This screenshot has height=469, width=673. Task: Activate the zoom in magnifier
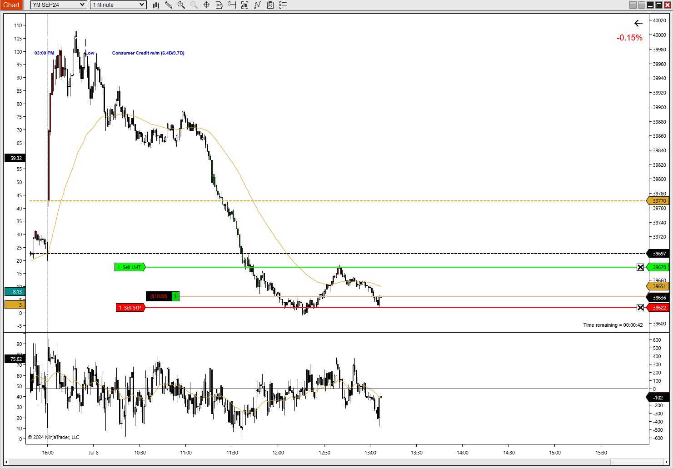[x=181, y=5]
